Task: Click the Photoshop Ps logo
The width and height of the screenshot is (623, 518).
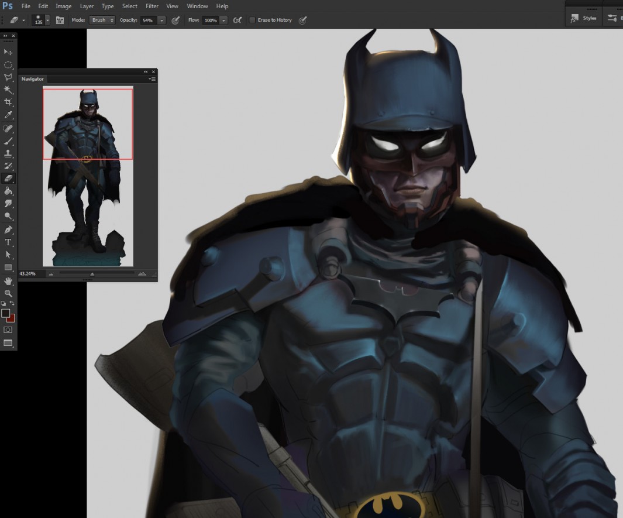Action: [x=8, y=6]
